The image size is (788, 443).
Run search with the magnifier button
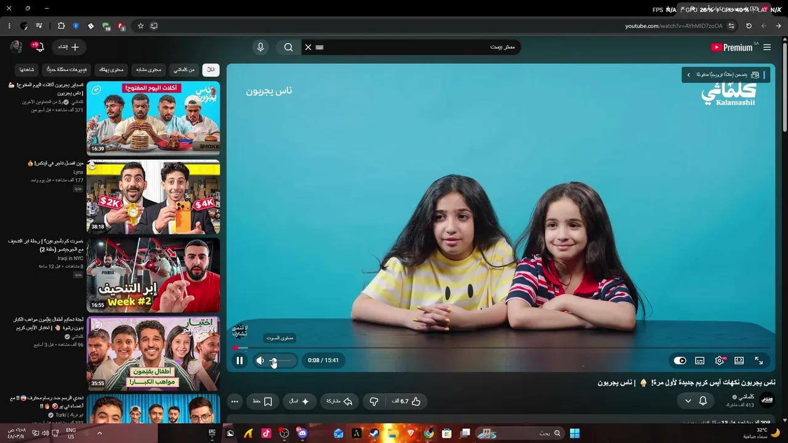click(x=288, y=47)
